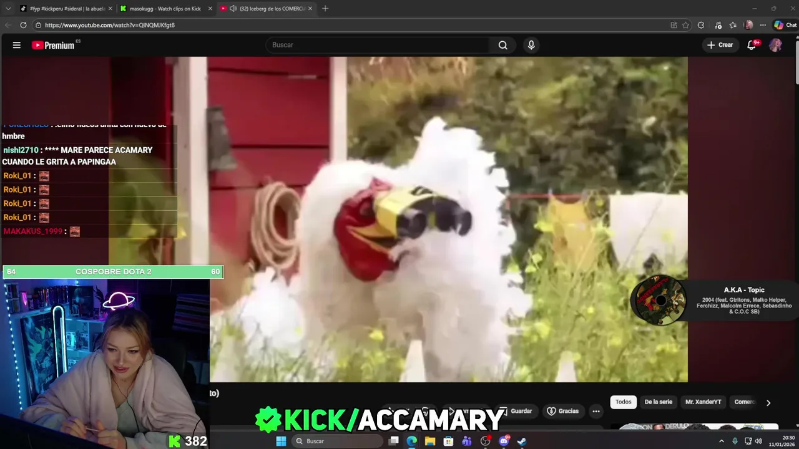Viewport: 799px width, 449px height.
Task: Open Microsoft Edge from taskbar
Action: tap(412, 441)
